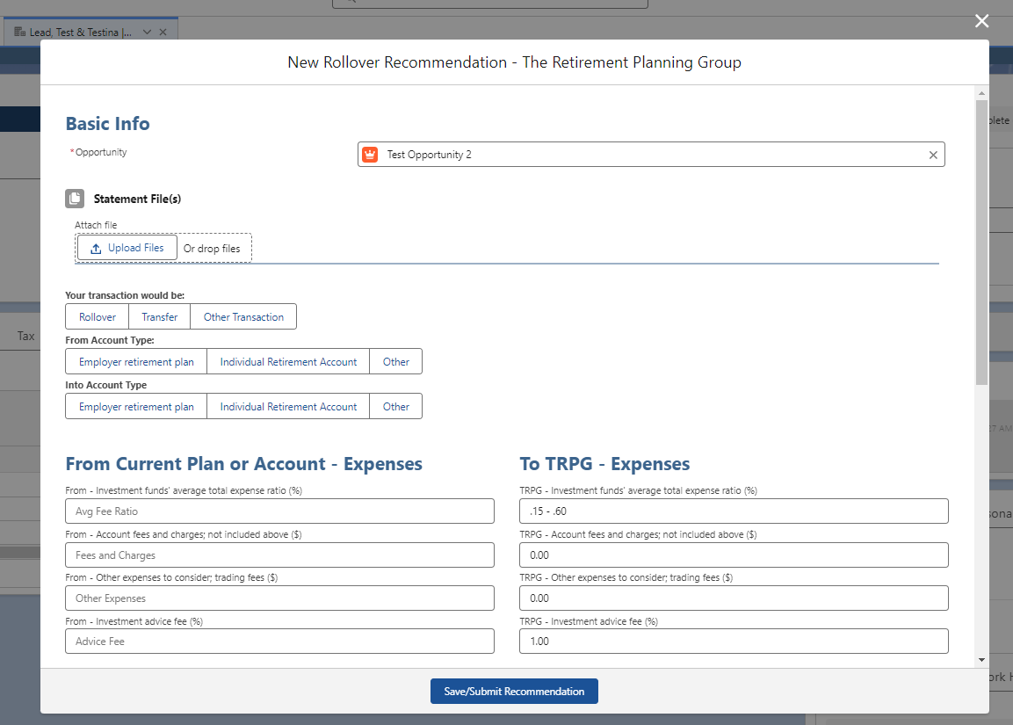Click the modal scrollbar up arrow

click(982, 94)
